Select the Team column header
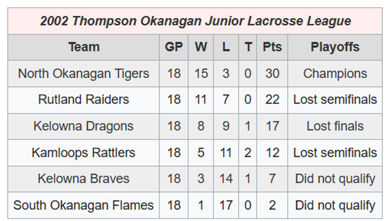 pos(84,47)
